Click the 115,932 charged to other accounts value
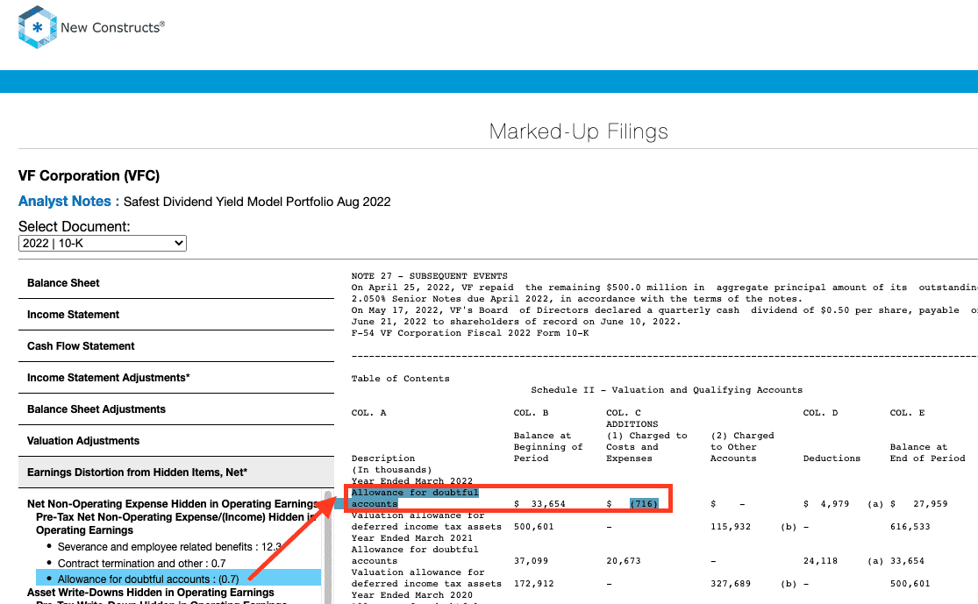This screenshot has width=978, height=604. click(x=731, y=527)
